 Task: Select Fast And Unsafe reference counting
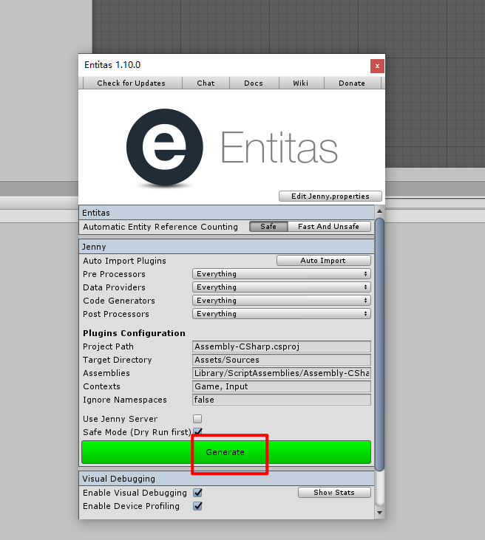329,226
